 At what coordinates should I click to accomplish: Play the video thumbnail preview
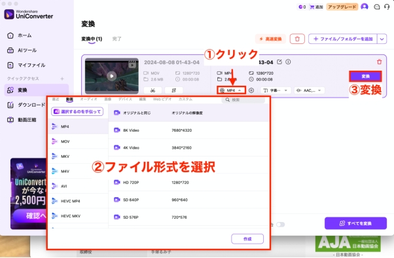tap(112, 76)
